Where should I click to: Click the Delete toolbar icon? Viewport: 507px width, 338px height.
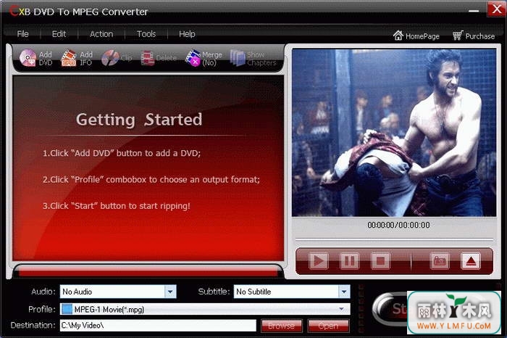click(159, 58)
